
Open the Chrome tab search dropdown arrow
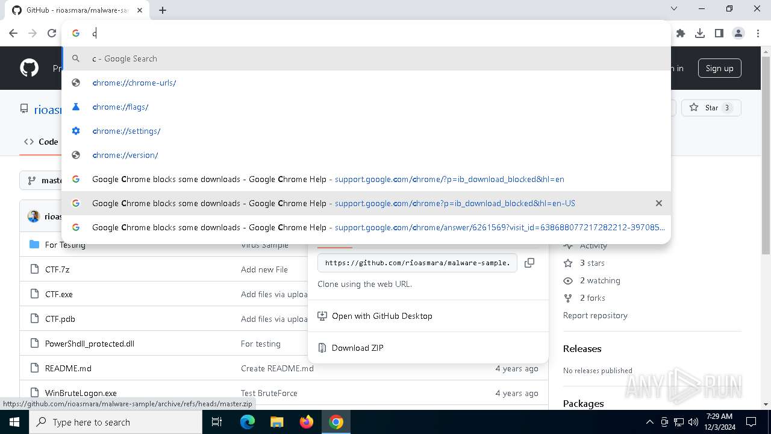(x=674, y=9)
